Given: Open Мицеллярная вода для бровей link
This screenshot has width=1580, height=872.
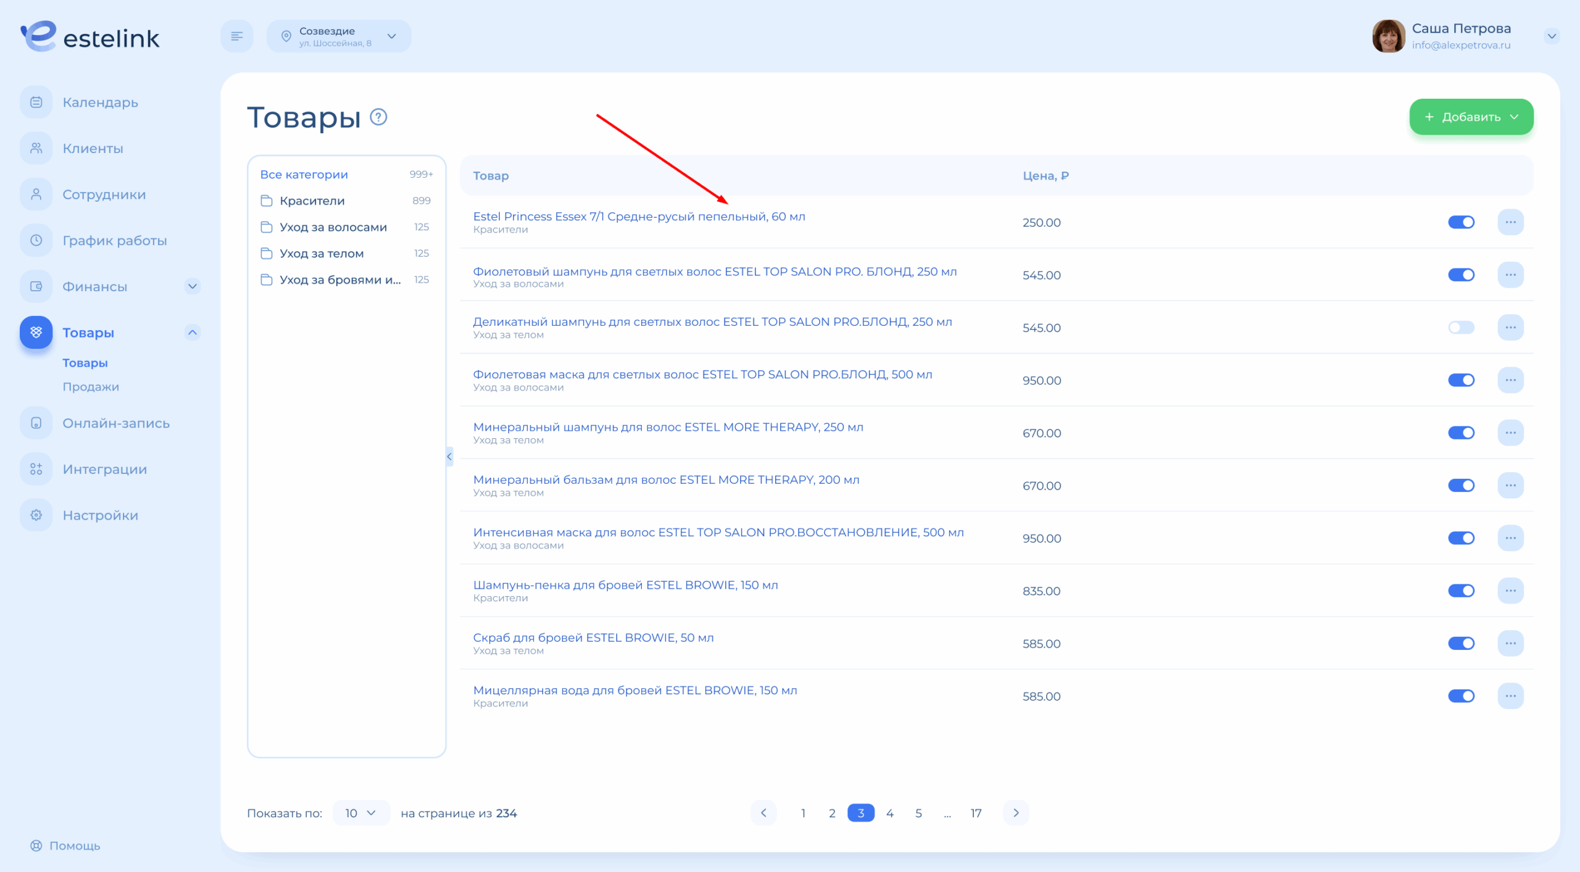Looking at the screenshot, I should [635, 690].
